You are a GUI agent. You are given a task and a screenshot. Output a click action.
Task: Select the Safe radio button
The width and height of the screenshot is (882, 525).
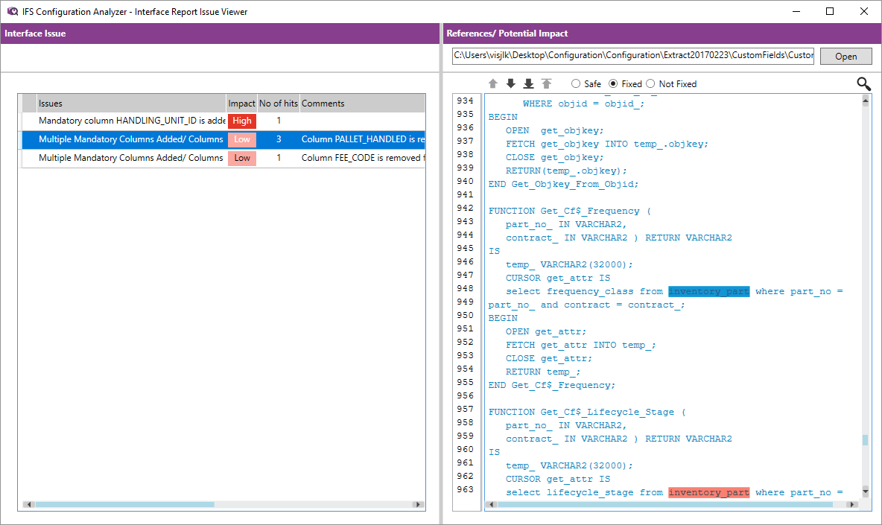tap(576, 84)
